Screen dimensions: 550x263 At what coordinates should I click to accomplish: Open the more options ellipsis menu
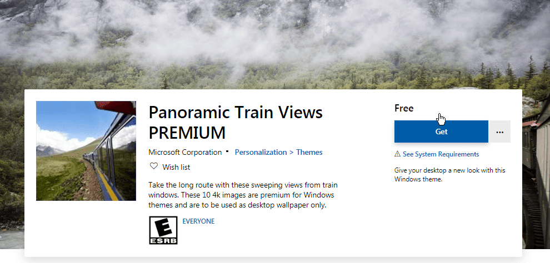(x=499, y=131)
